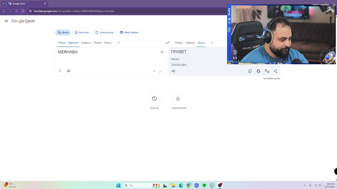Click the Geri bildirim gönder link

point(272,78)
